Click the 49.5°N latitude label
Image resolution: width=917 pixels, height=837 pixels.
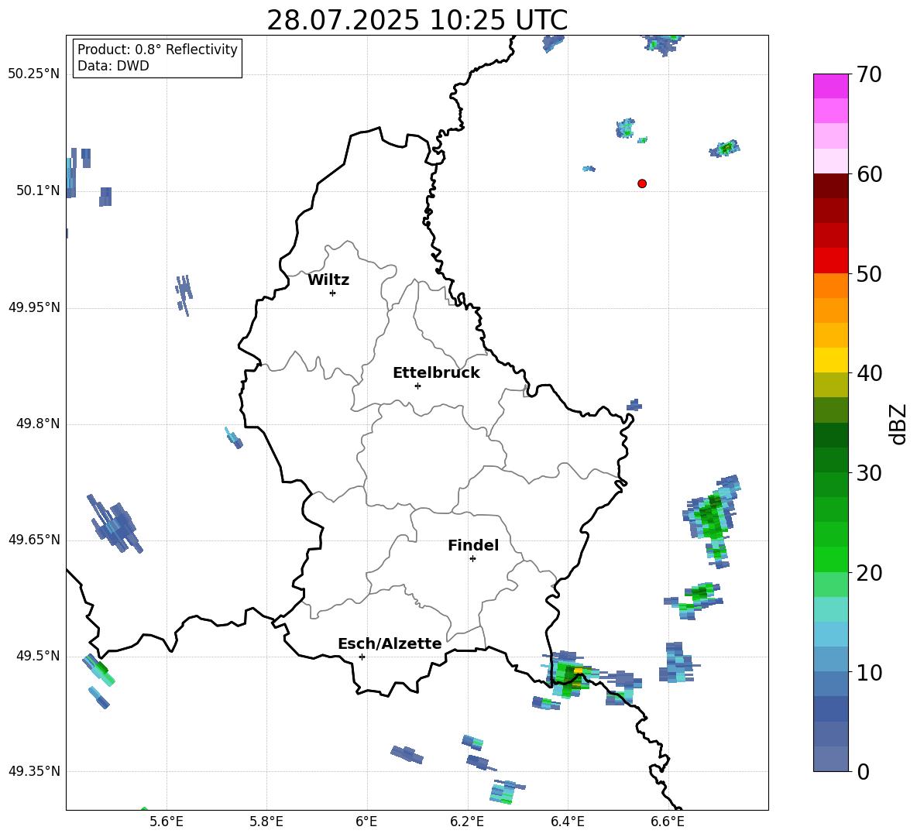[x=38, y=655]
